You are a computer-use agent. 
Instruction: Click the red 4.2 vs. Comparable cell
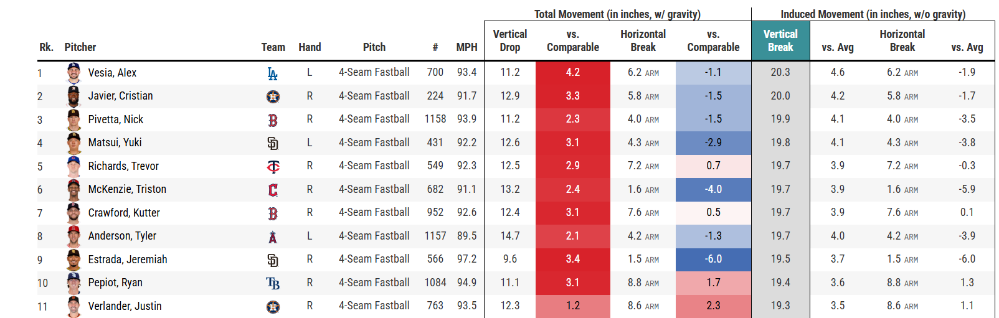[x=572, y=73]
